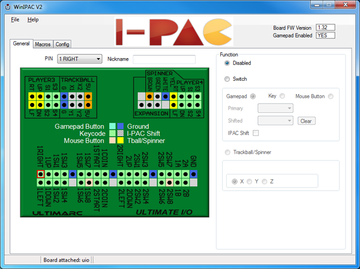Click the 2SW7 pin
Viewport: 360px width, 269px height.
click(169, 174)
